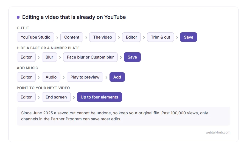This screenshot has height=148, width=247.
Task: Click the Play to preview chip
Action: tap(85, 77)
